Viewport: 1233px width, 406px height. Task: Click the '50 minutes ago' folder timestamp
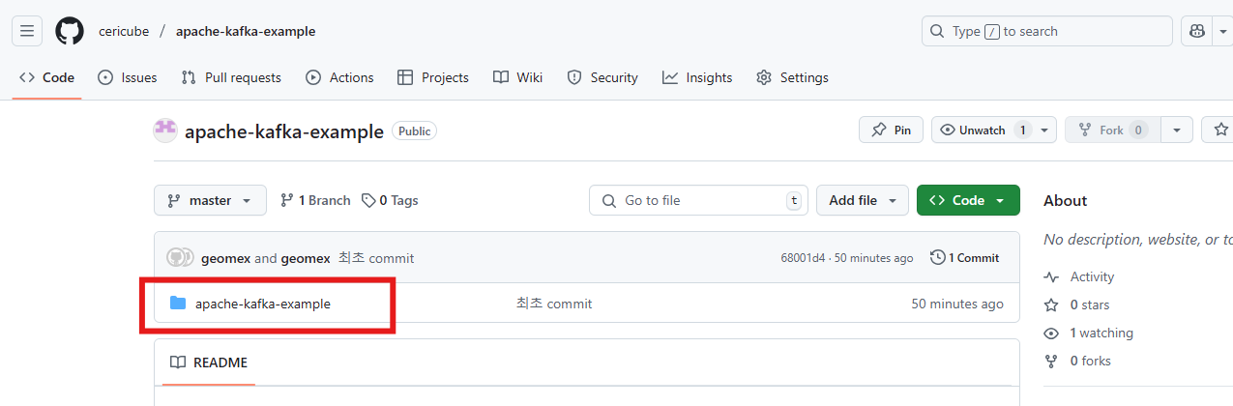[x=957, y=304]
